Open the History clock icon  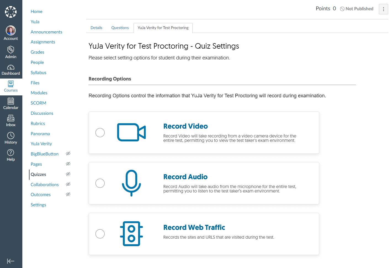coord(11,136)
